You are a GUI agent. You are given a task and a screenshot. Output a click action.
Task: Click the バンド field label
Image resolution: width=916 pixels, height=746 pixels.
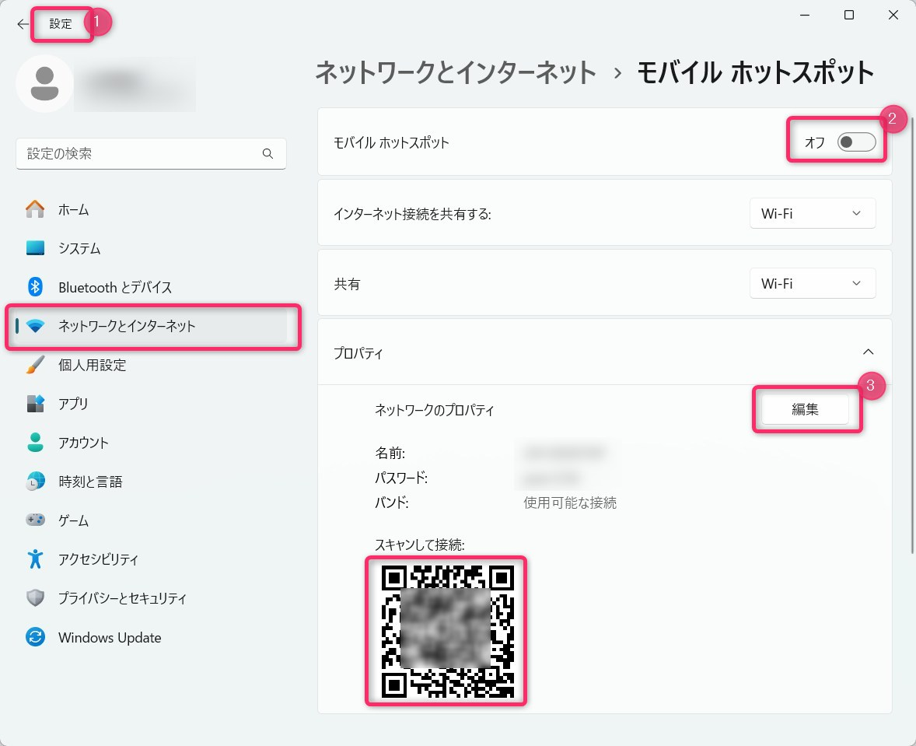click(x=391, y=503)
